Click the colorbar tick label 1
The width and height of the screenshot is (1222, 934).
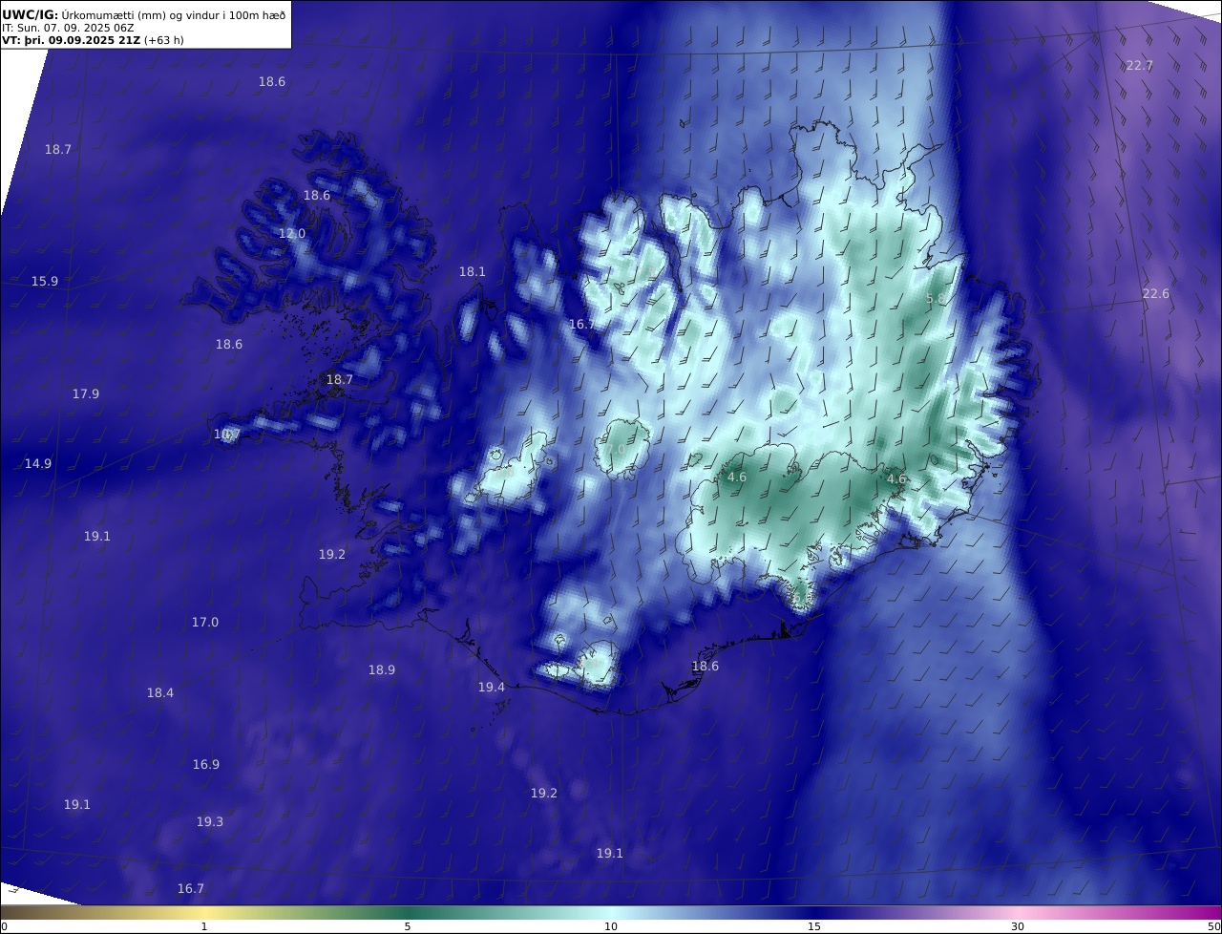click(x=204, y=926)
